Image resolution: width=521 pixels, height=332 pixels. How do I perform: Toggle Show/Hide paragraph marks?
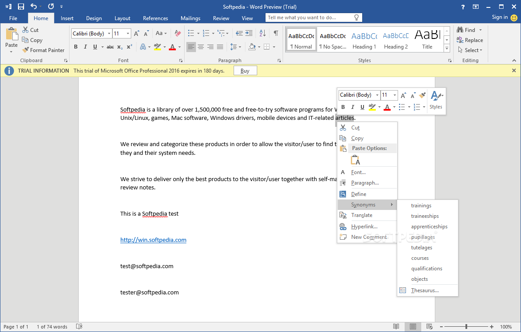coord(276,33)
